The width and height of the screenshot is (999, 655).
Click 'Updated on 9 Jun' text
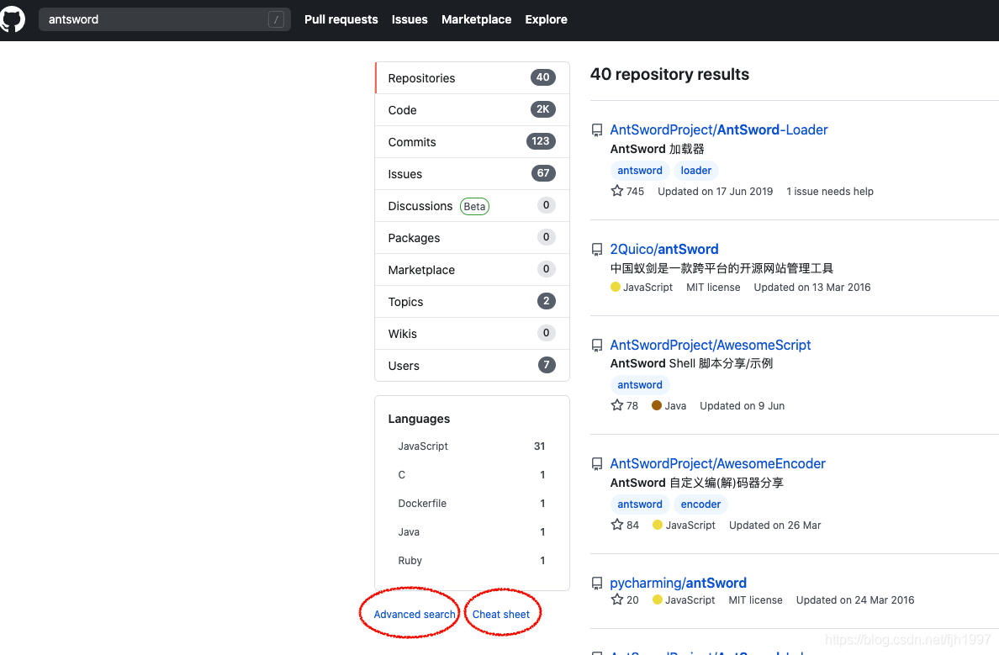tap(742, 406)
